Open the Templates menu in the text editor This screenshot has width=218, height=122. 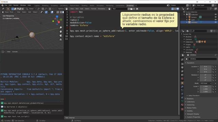coord(102,9)
